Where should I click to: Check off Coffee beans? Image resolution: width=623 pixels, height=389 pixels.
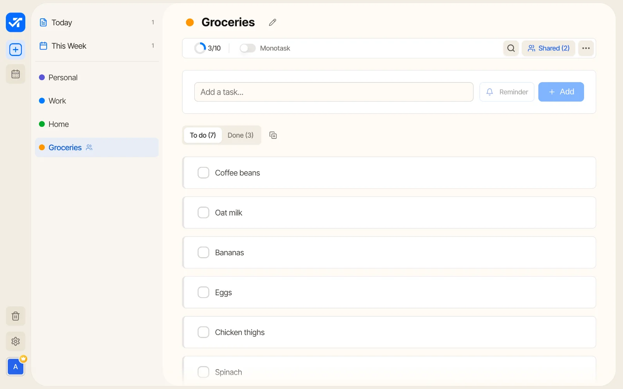[x=203, y=173]
